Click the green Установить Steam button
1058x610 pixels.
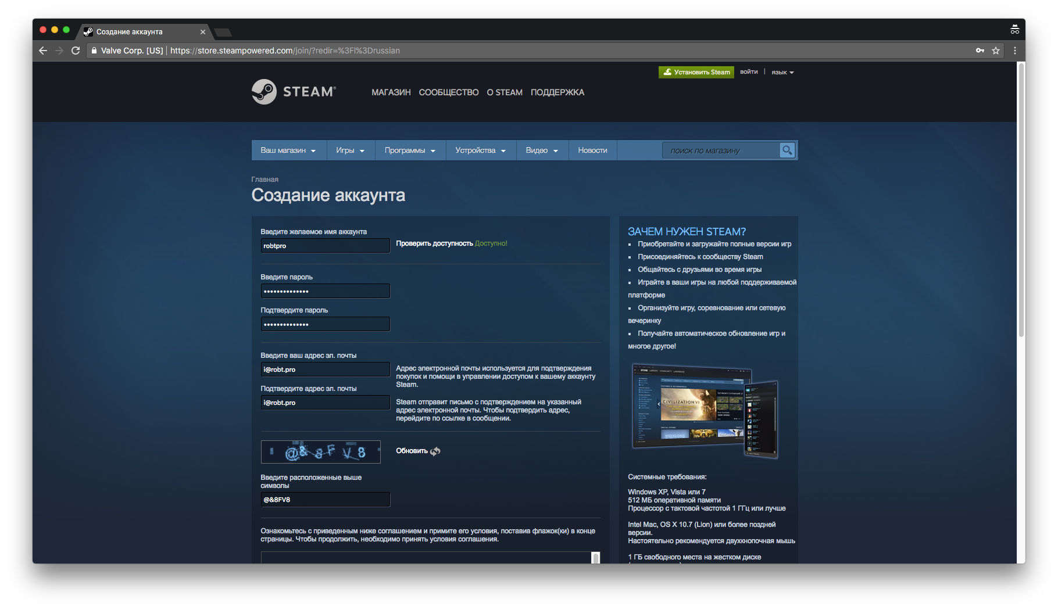(x=696, y=72)
